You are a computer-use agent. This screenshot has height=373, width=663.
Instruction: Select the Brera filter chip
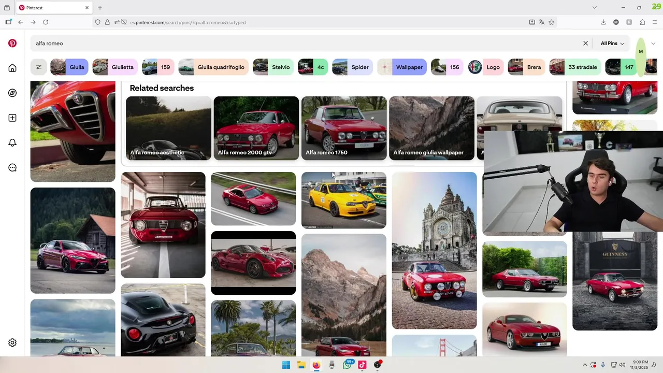click(x=526, y=67)
